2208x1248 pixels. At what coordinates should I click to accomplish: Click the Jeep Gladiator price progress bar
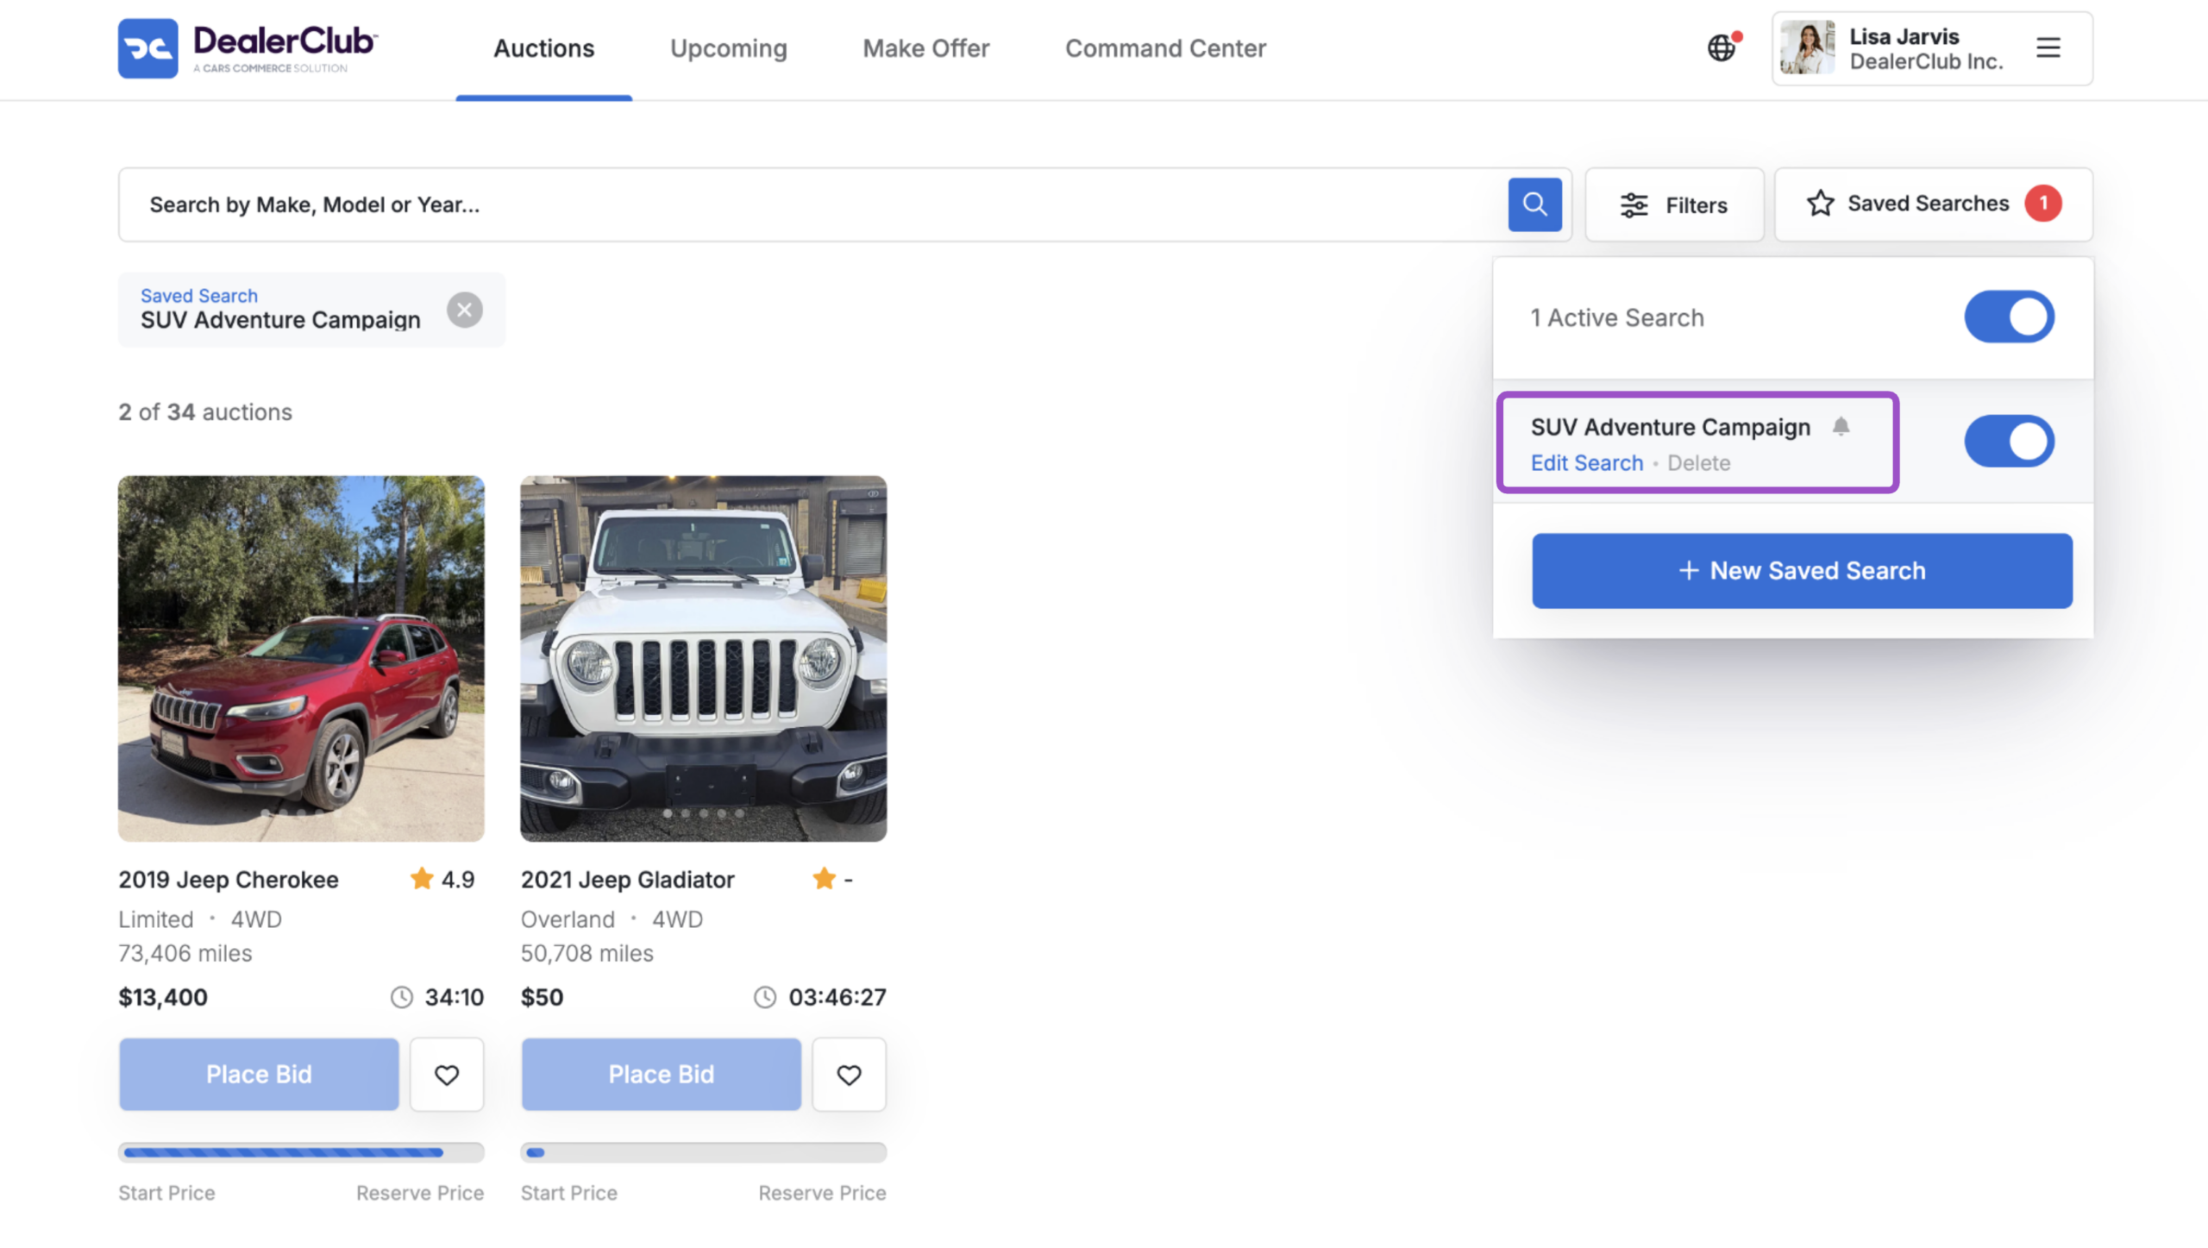coord(703,1152)
